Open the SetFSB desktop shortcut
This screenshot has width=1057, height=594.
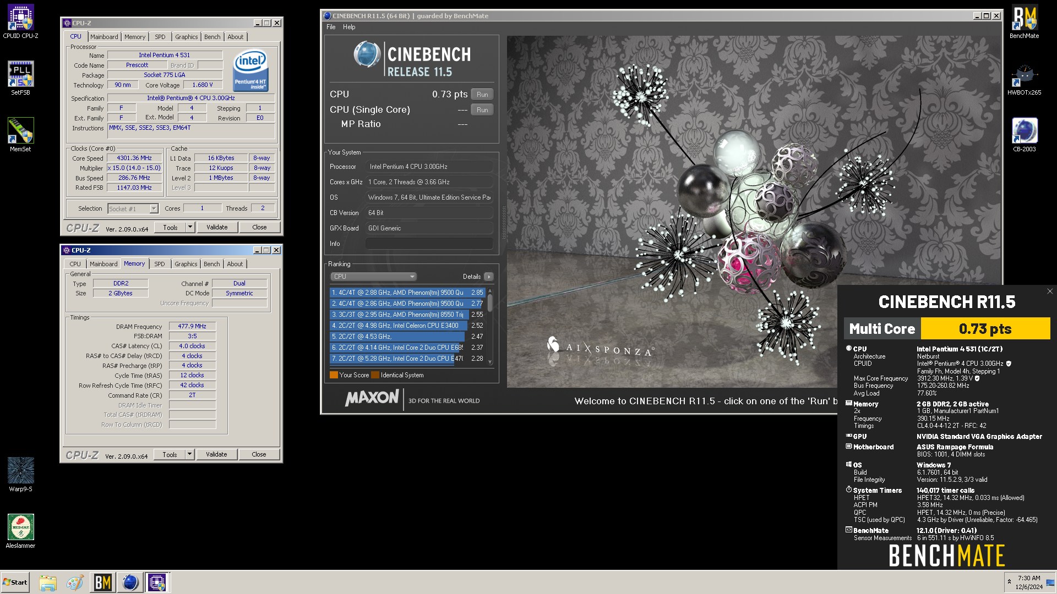[20, 78]
